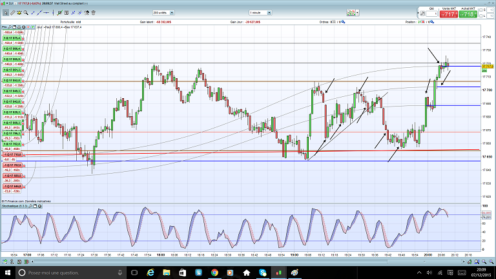Click the first blue crossed-lines tool
The height and width of the screenshot is (279, 496).
click(73, 13)
